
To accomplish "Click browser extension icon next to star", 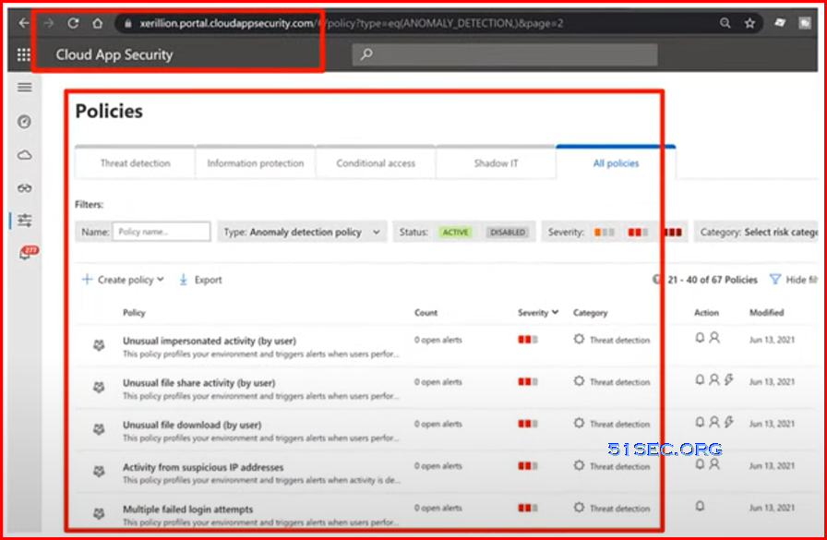I will 780,23.
